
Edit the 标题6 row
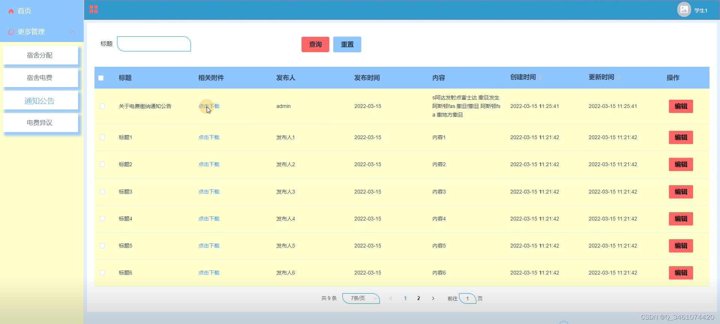coord(681,273)
